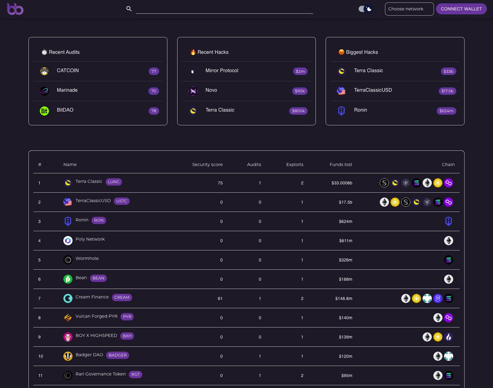Open the BitDAO logo in Recent Audits
This screenshot has height=388, width=493.
coord(44,111)
